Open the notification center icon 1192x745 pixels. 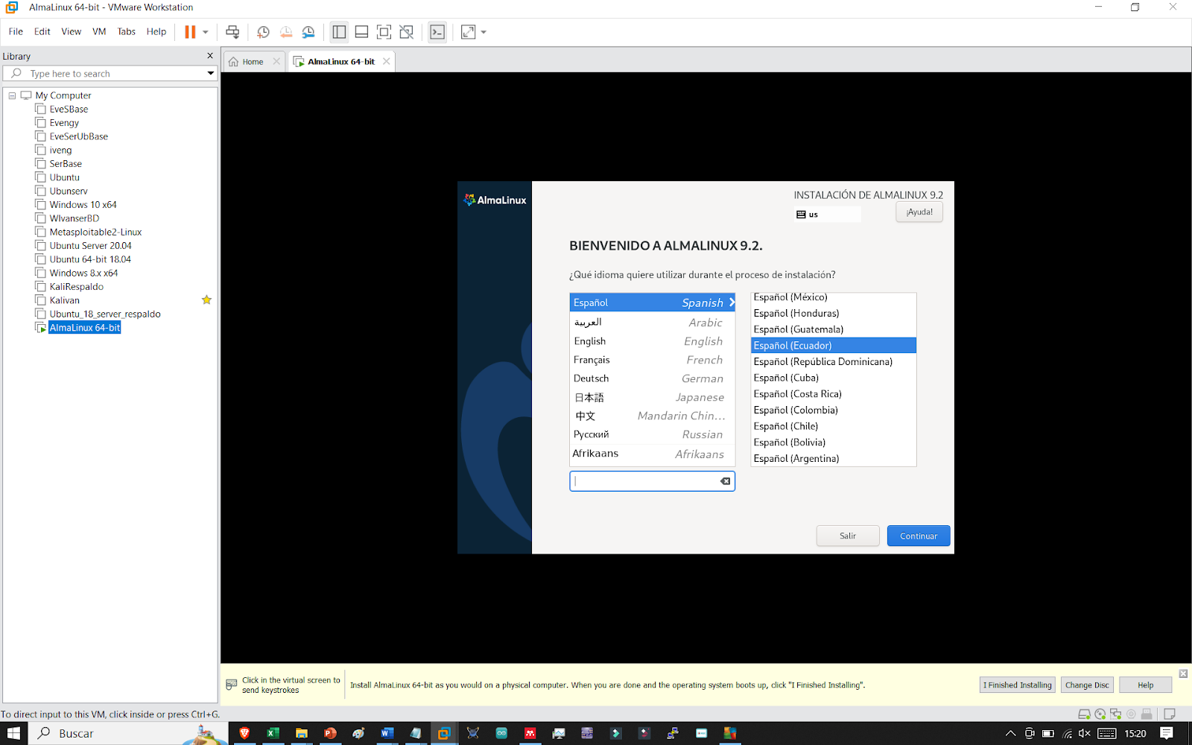[x=1167, y=733]
